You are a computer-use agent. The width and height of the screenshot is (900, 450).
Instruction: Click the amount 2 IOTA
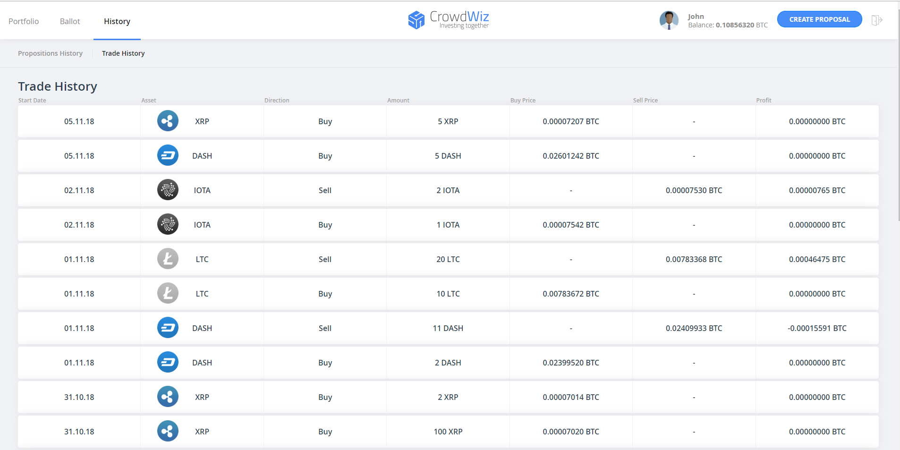448,190
